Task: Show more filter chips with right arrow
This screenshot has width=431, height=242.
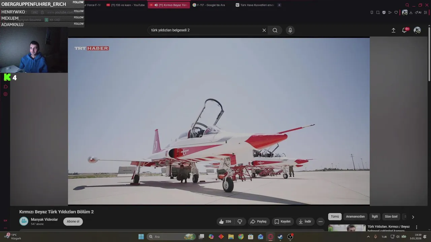Action: pyautogui.click(x=413, y=217)
